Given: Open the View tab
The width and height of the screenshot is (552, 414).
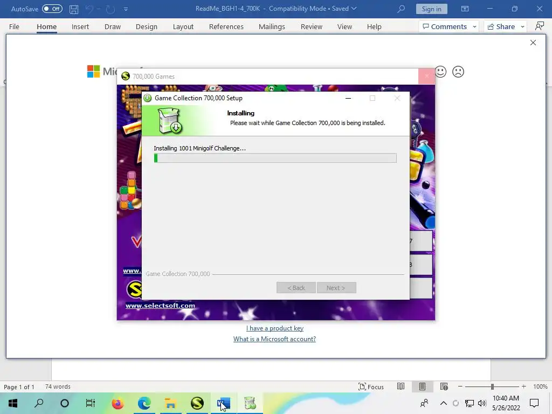Looking at the screenshot, I should tap(344, 27).
